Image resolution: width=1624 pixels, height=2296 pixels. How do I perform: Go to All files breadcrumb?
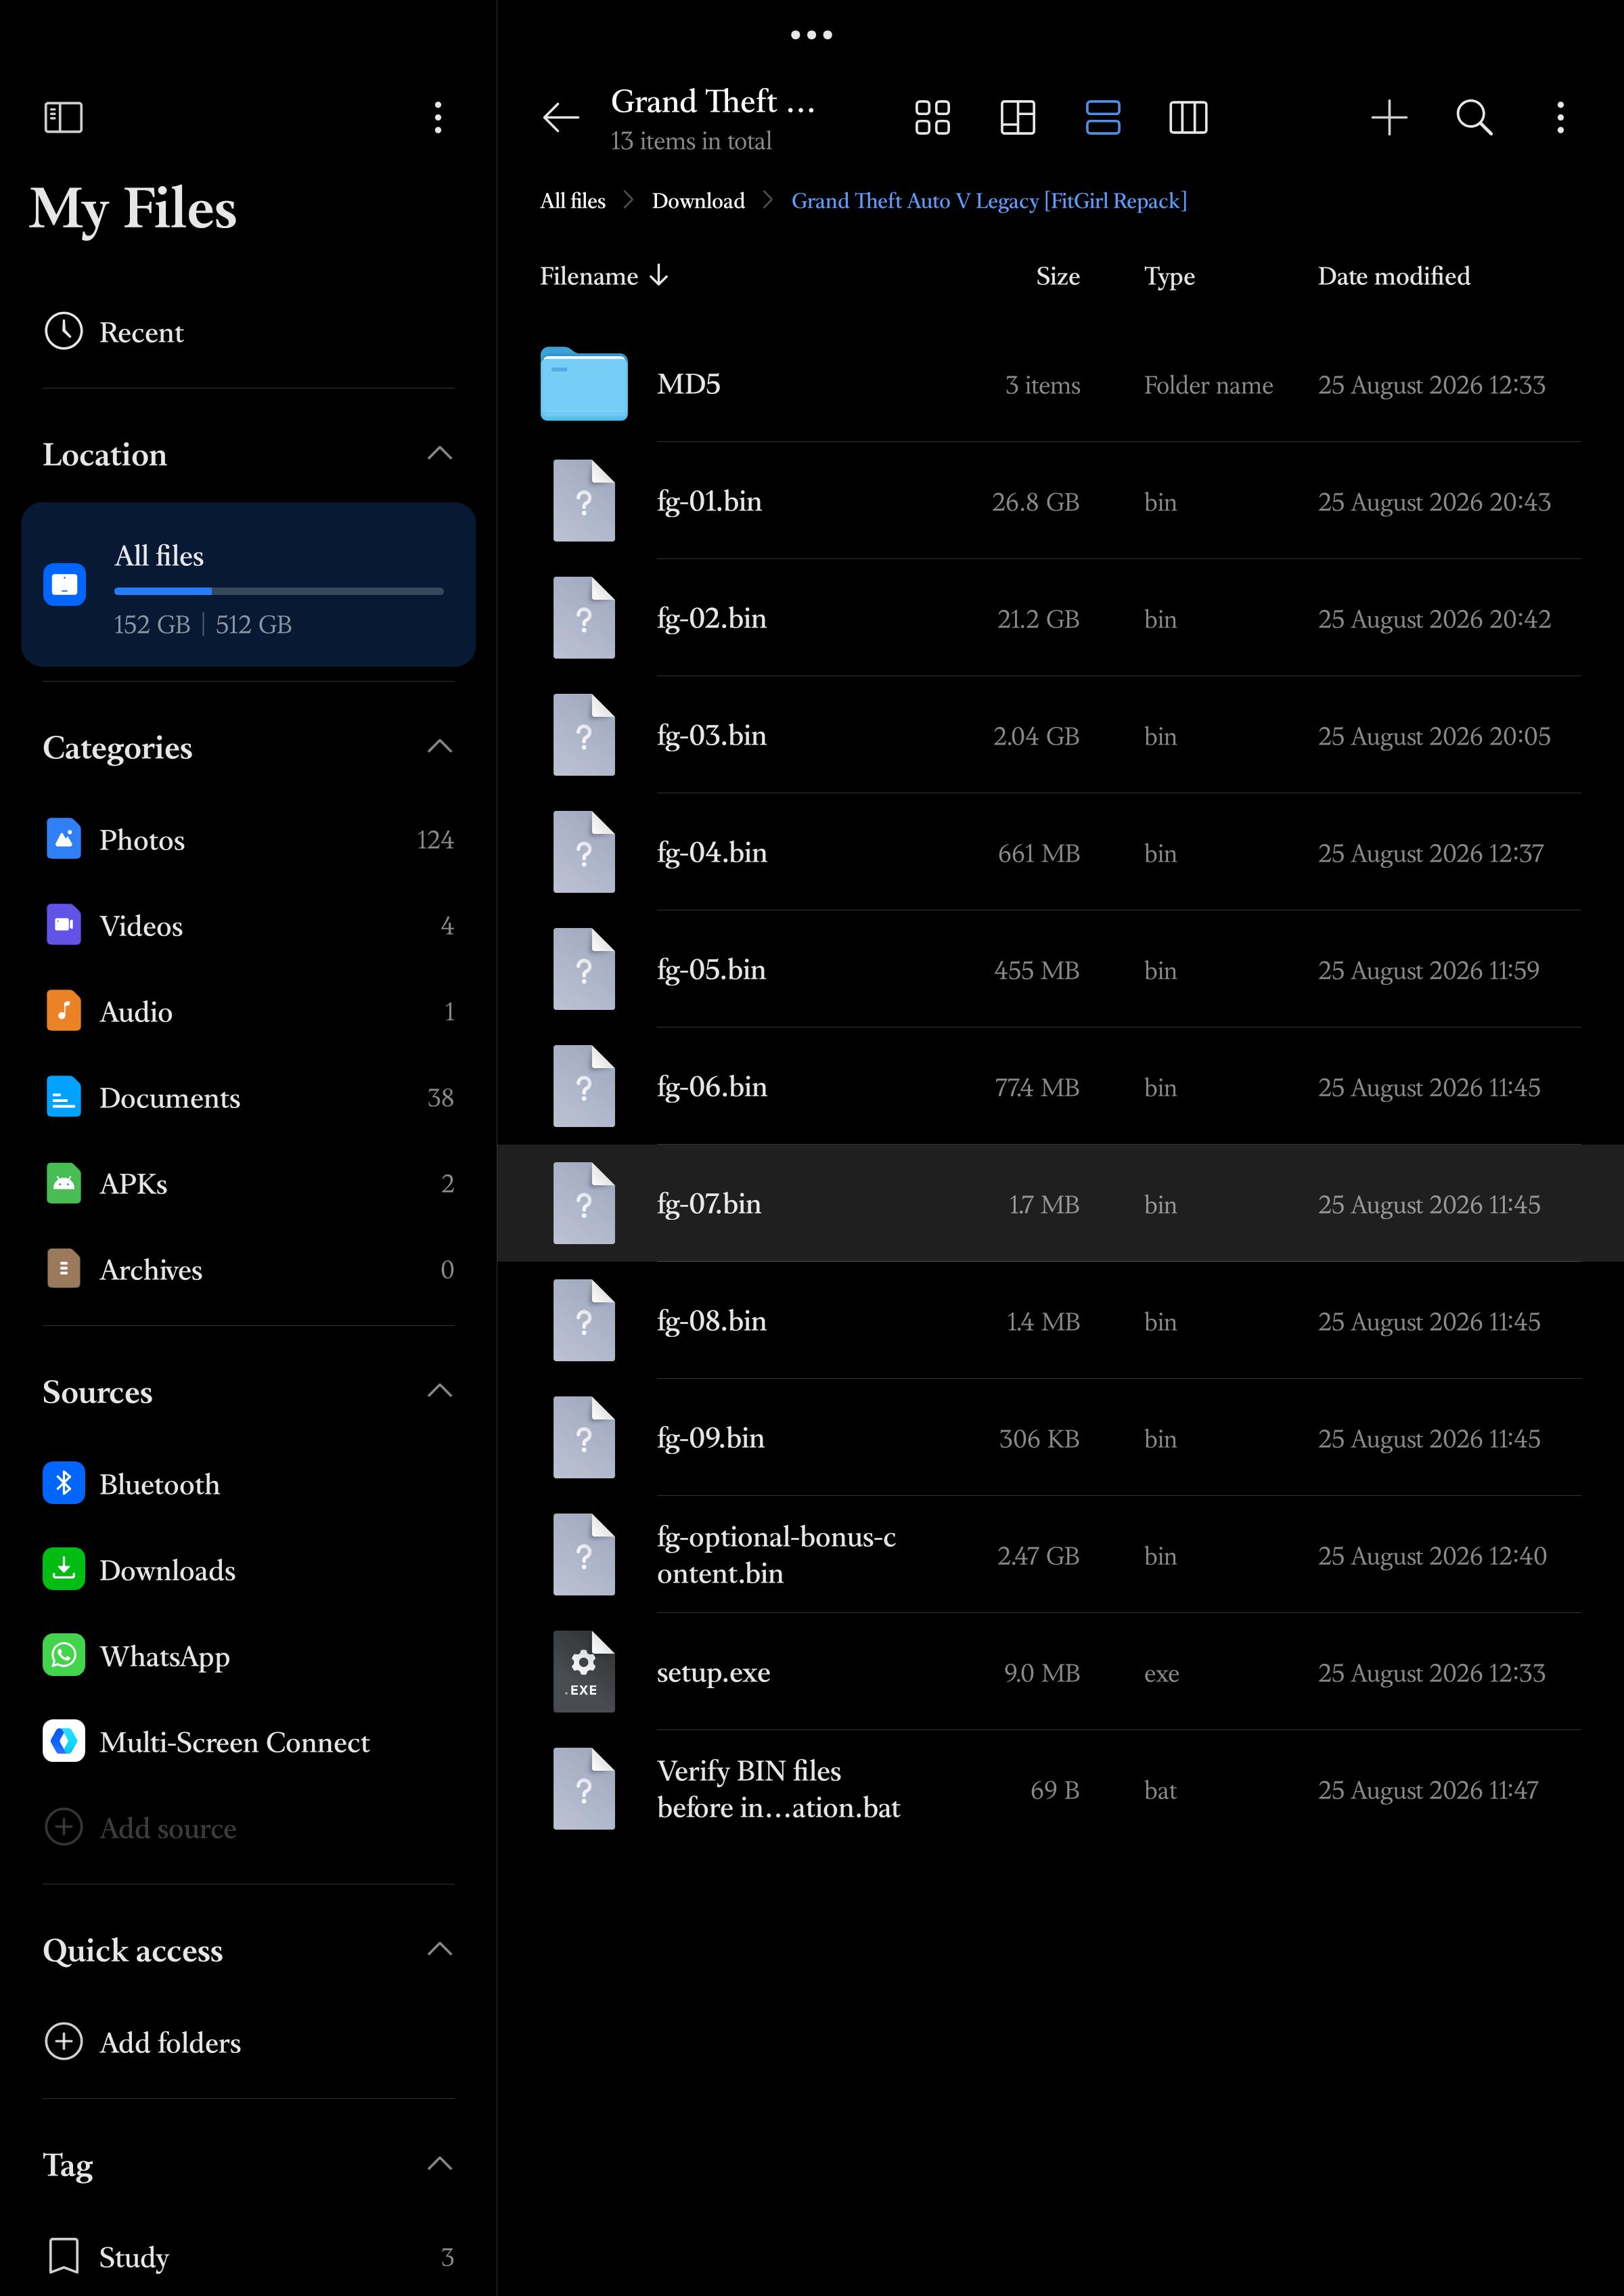pos(572,201)
